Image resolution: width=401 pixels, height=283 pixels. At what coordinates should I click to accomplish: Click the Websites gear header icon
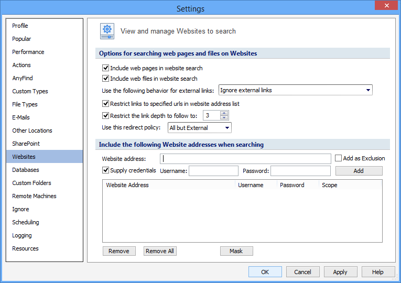pyautogui.click(x=107, y=31)
